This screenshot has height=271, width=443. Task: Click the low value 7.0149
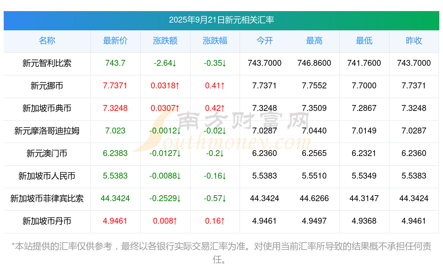[364, 131]
